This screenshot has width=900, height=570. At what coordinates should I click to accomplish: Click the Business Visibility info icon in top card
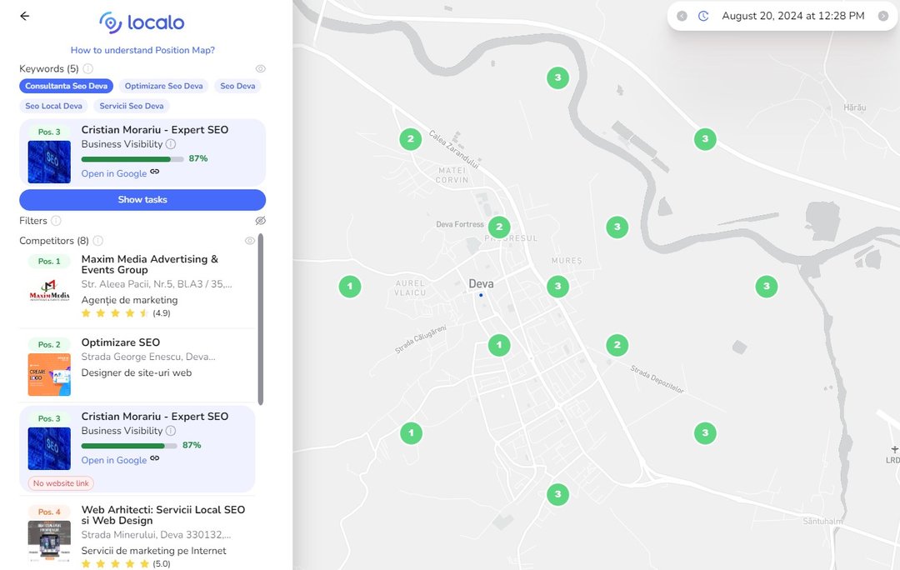coord(171,144)
